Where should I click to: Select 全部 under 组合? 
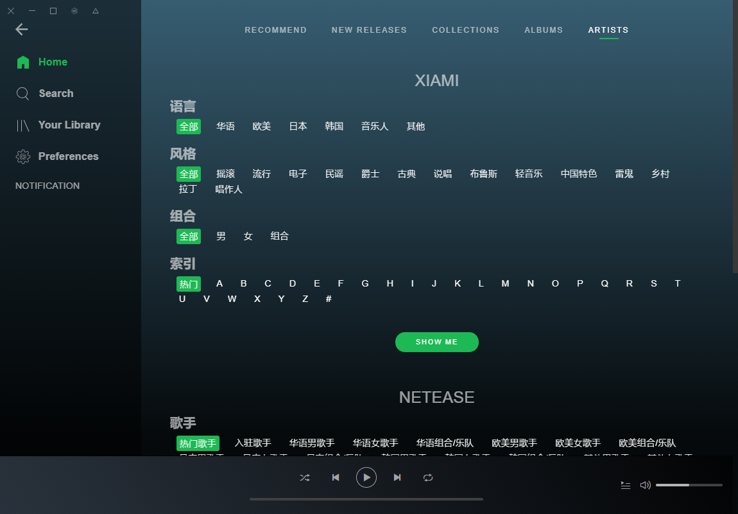click(189, 236)
